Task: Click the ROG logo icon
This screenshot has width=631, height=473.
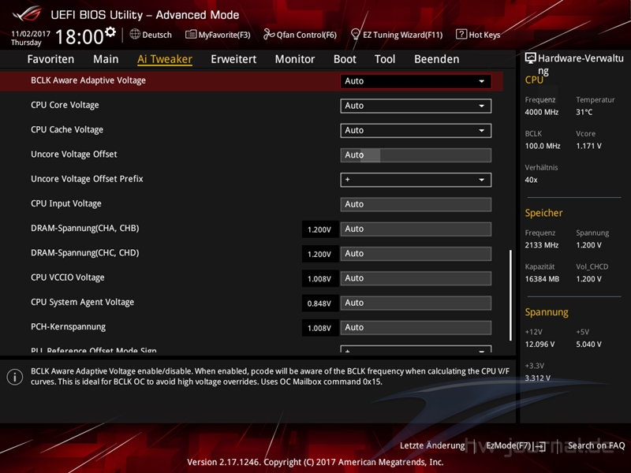Action: point(27,14)
